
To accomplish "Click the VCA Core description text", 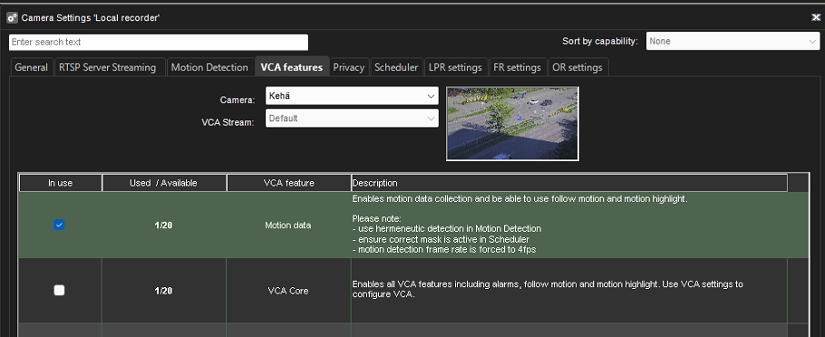I will (x=548, y=289).
